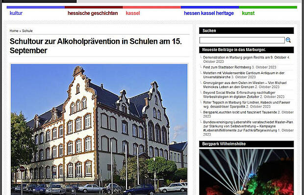Click the Suchen widget header
Image resolution: width=304 pixels, height=195 pixels.
click(x=247, y=30)
